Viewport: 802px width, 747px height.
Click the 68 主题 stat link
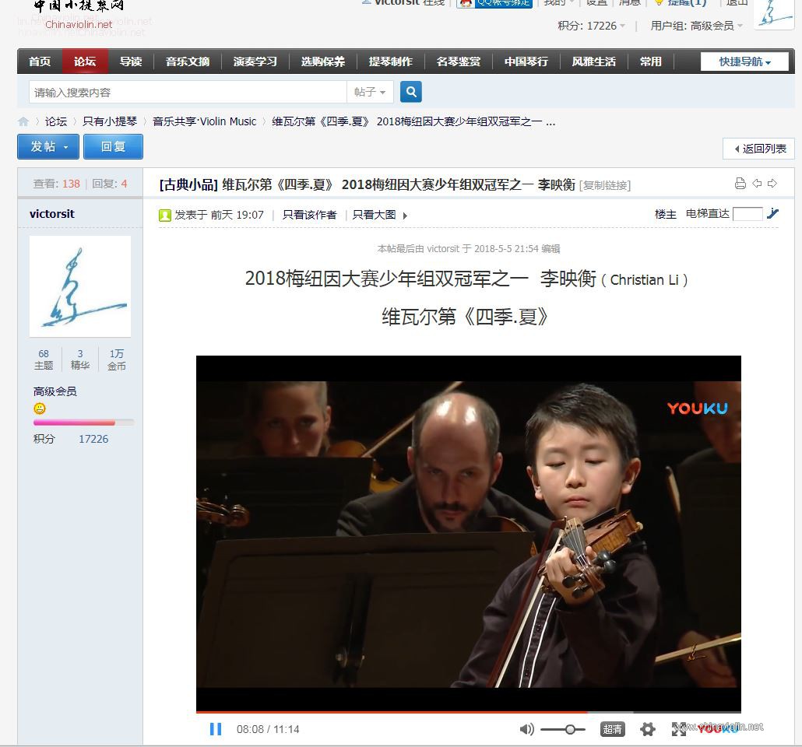click(x=44, y=359)
